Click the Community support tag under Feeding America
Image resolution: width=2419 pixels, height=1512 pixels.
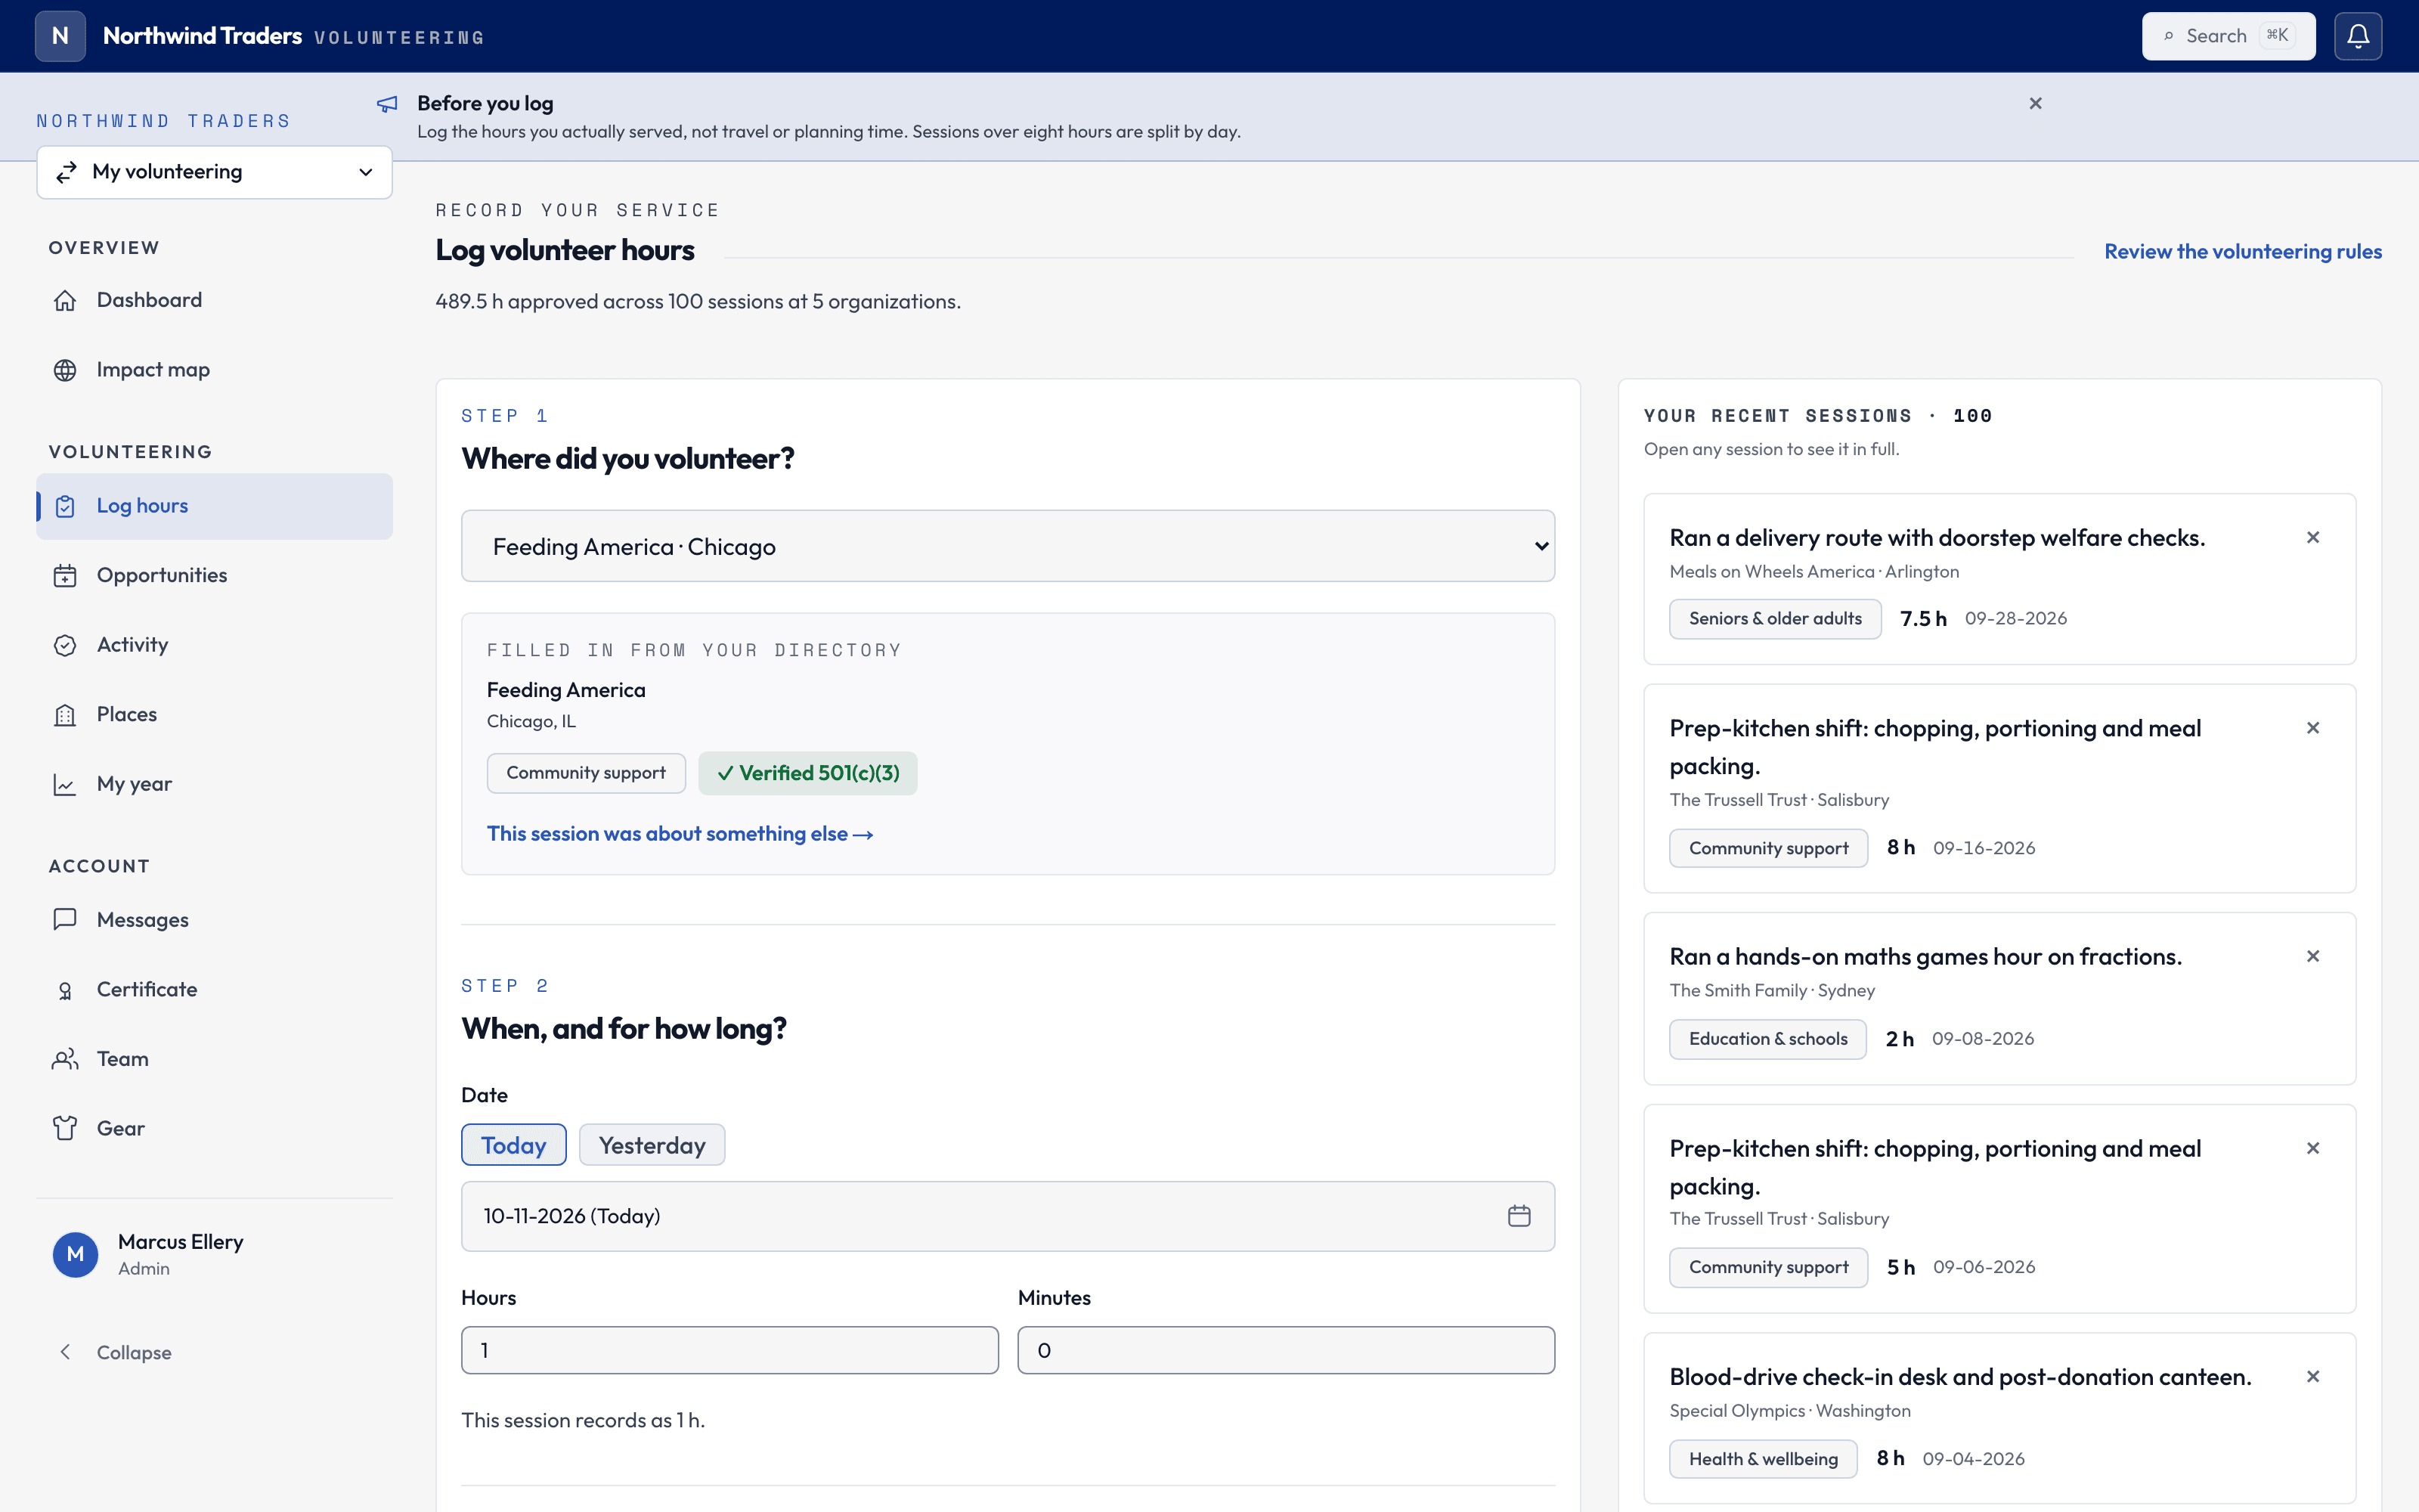(x=586, y=773)
